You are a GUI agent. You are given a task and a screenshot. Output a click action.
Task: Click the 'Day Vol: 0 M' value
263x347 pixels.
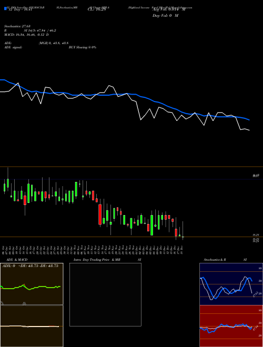point(165,15)
